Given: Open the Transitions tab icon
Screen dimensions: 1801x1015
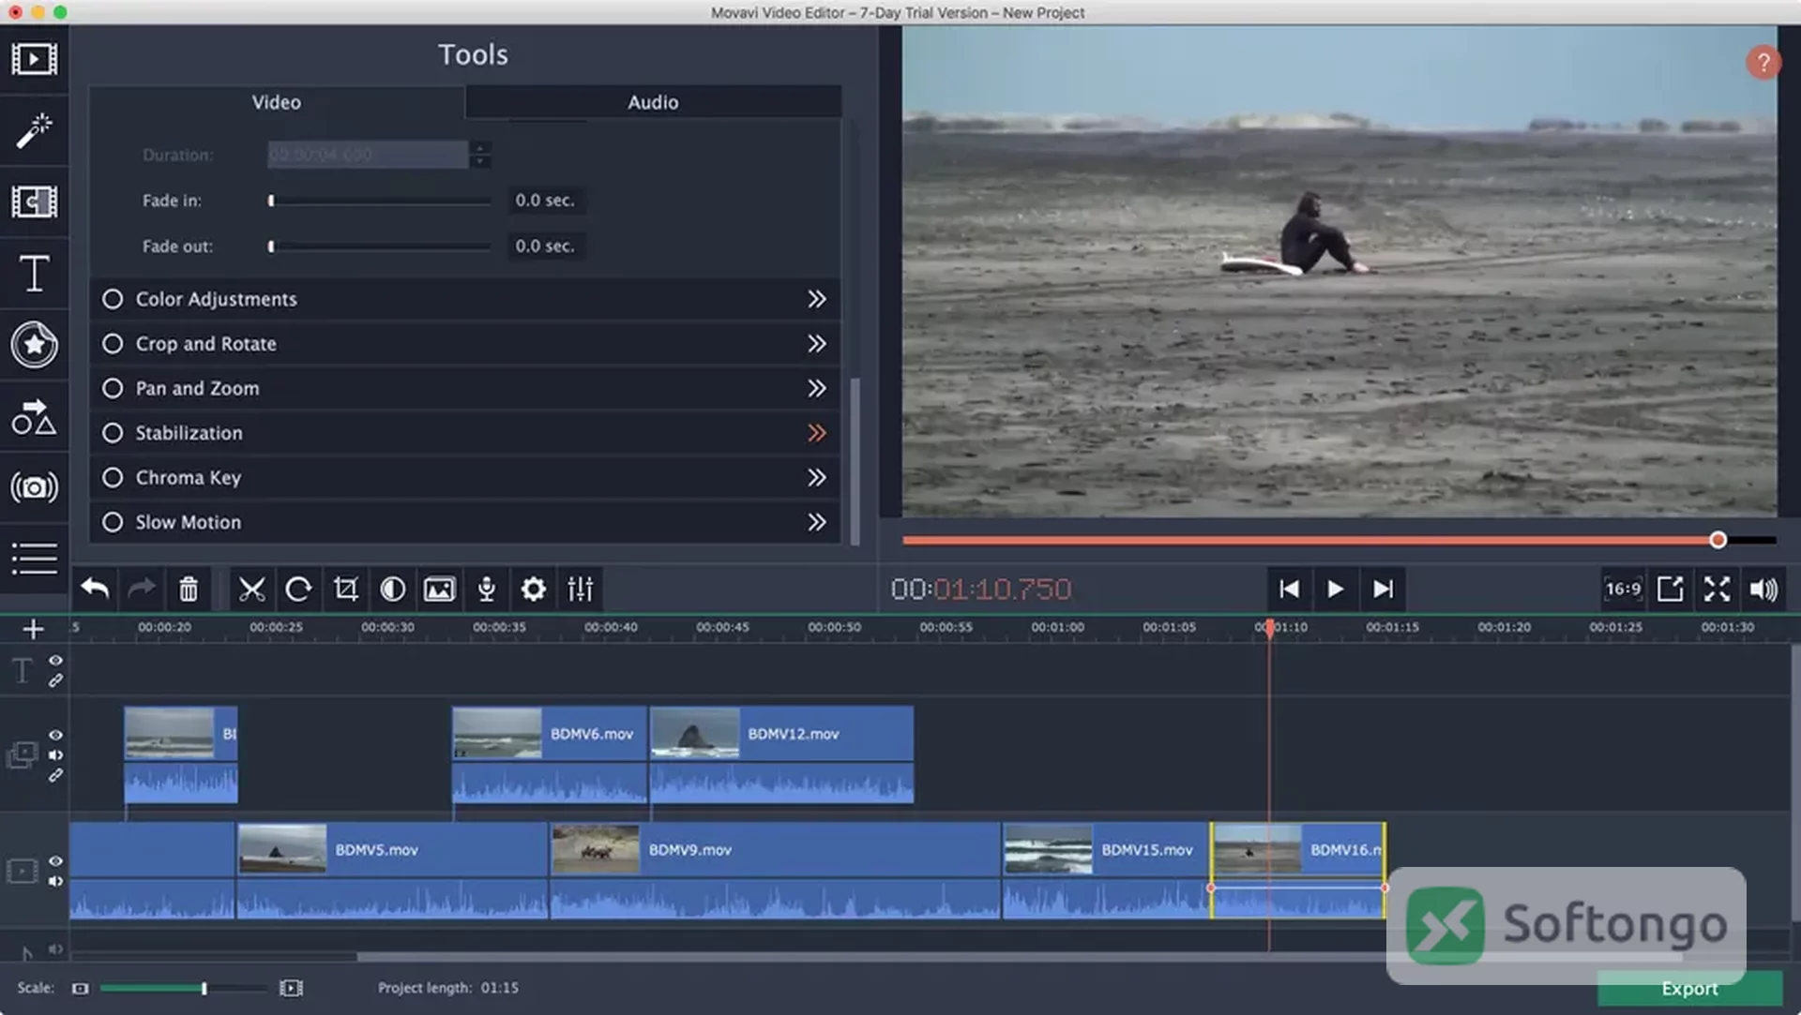Looking at the screenshot, I should [34, 202].
